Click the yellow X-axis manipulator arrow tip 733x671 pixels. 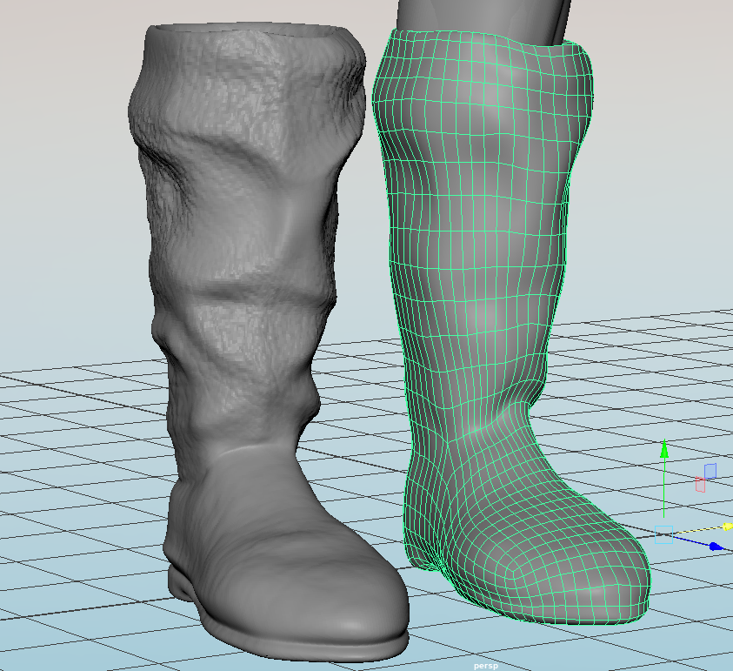coord(728,527)
